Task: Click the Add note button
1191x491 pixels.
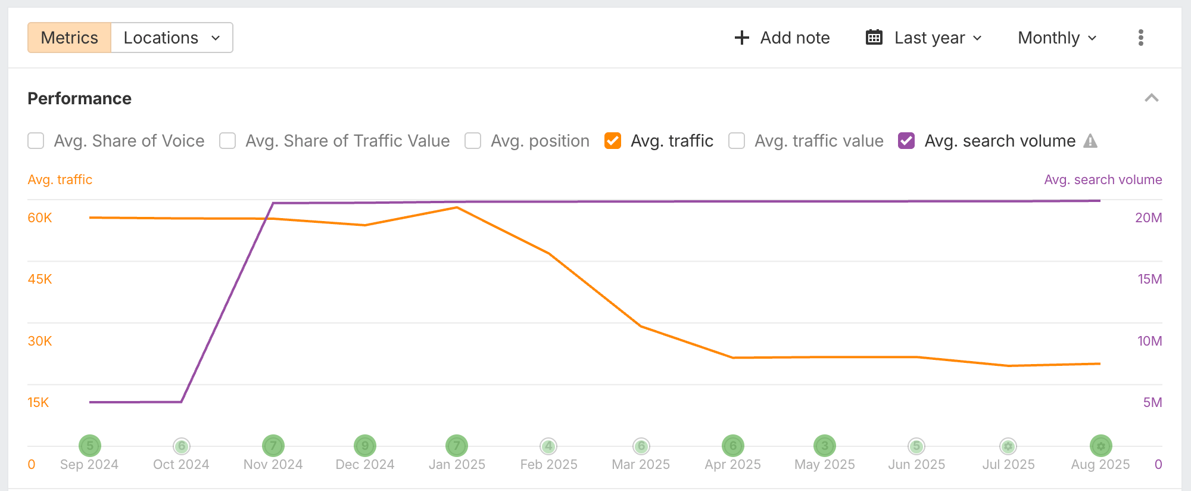Action: [782, 38]
